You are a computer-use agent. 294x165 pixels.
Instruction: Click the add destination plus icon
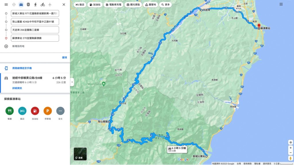(6, 46)
